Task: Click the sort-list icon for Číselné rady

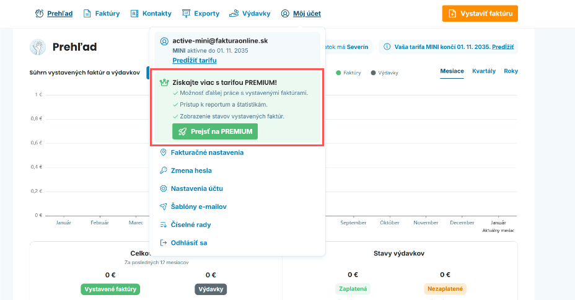Action: pos(163,224)
